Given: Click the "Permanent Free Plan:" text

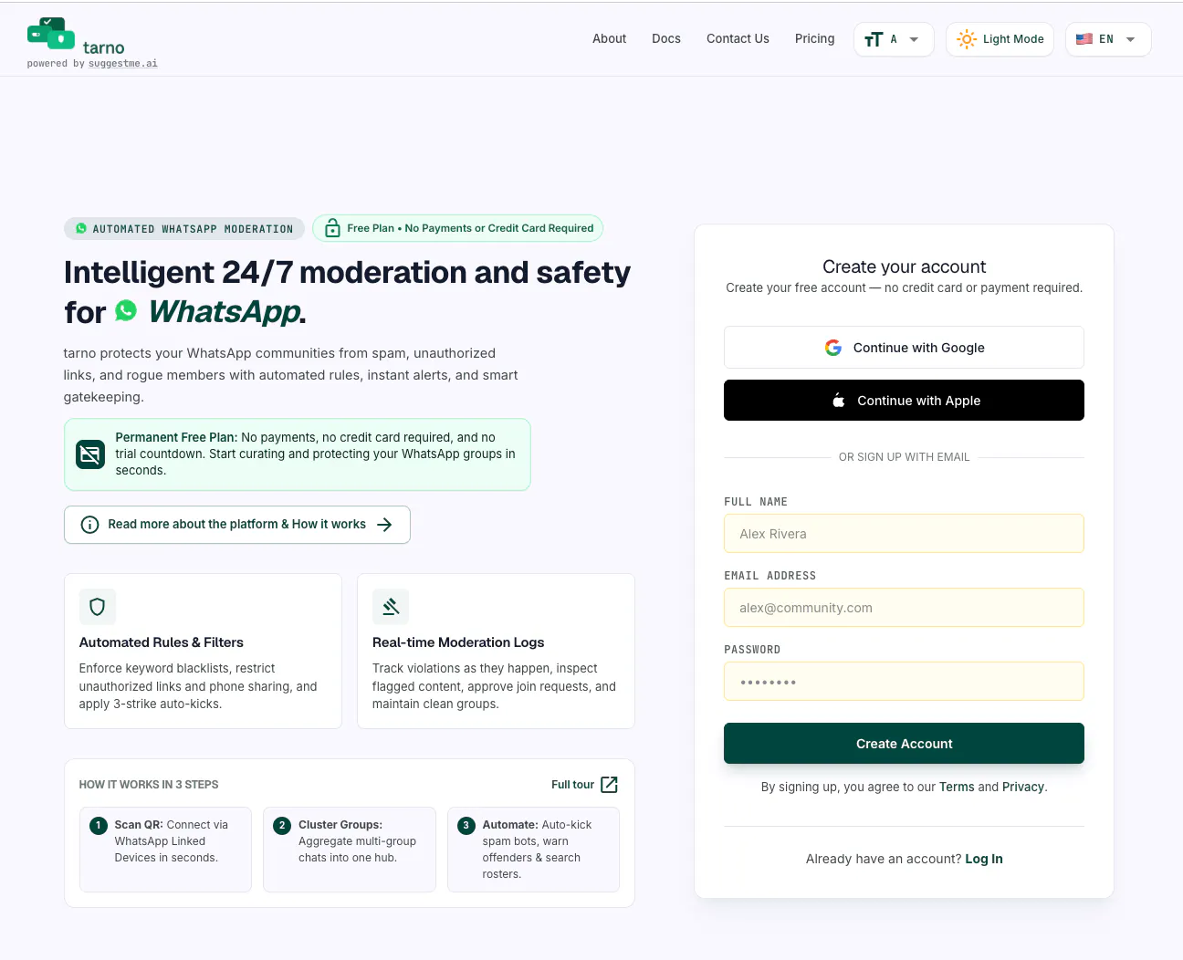Looking at the screenshot, I should (x=176, y=437).
